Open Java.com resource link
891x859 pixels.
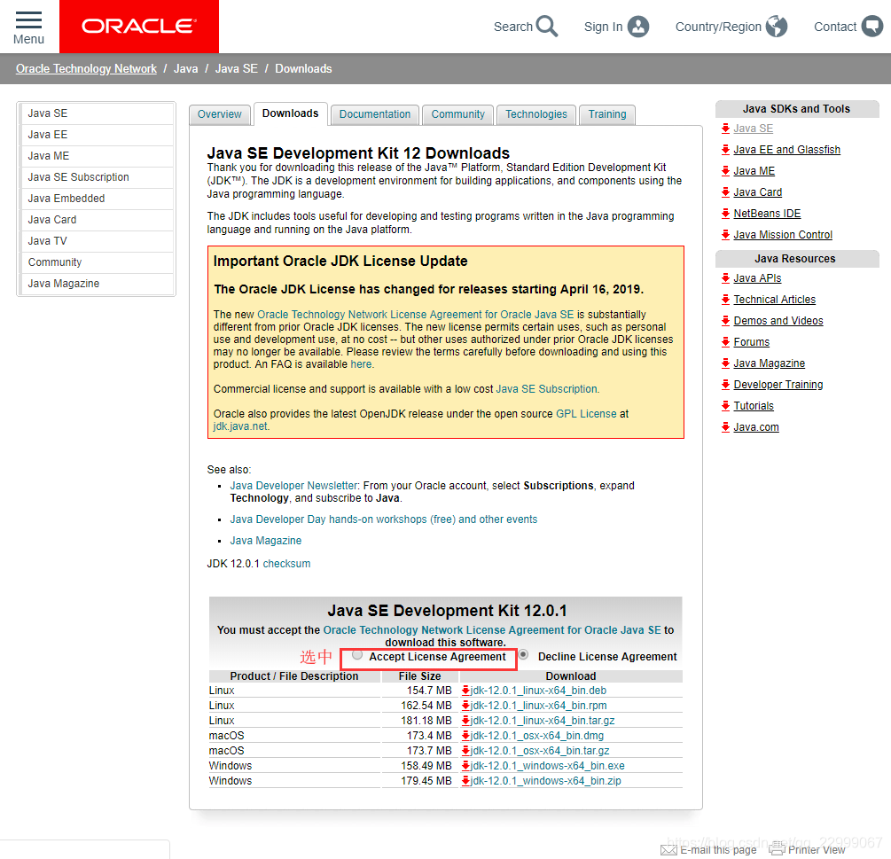click(755, 427)
